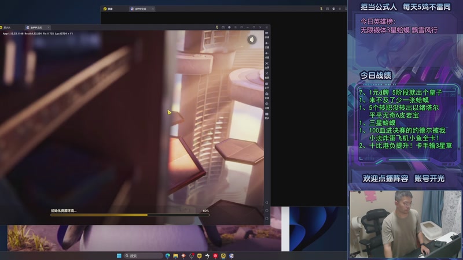The image size is (463, 260).
Task: Open the keymapping (按键) tool in sidebar
Action: [267, 35]
